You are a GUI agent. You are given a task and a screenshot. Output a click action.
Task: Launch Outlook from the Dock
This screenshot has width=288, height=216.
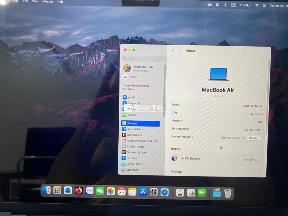[x=68, y=190]
